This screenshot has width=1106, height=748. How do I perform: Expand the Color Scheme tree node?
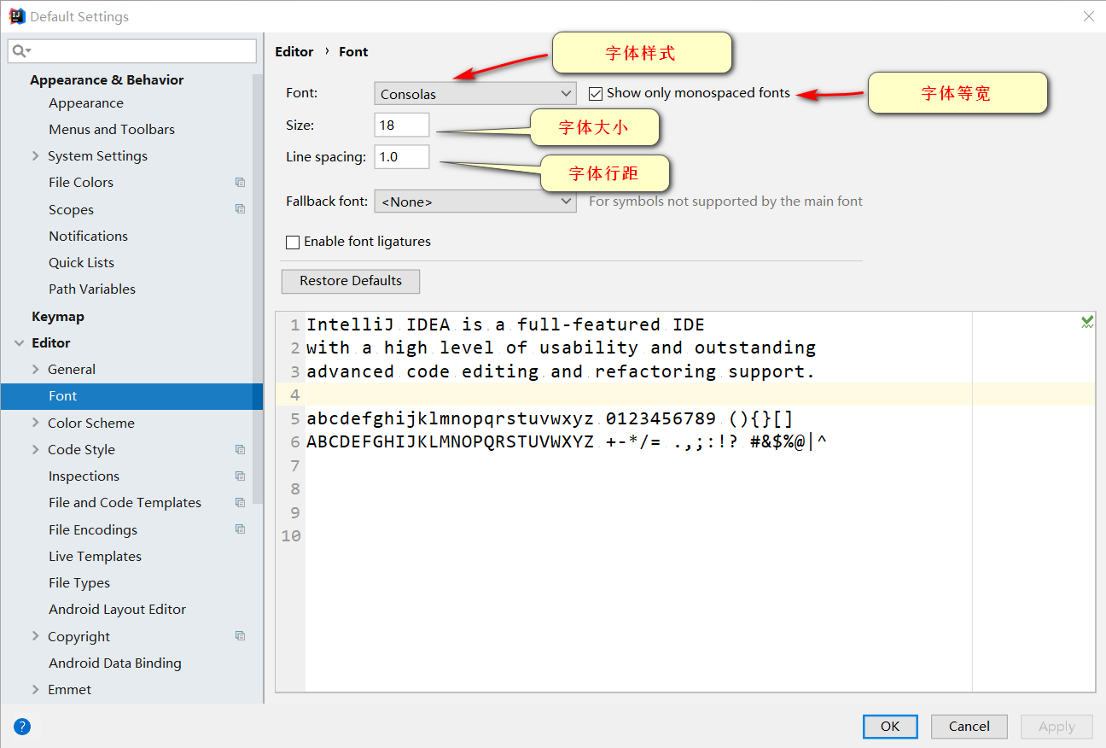[x=36, y=423]
